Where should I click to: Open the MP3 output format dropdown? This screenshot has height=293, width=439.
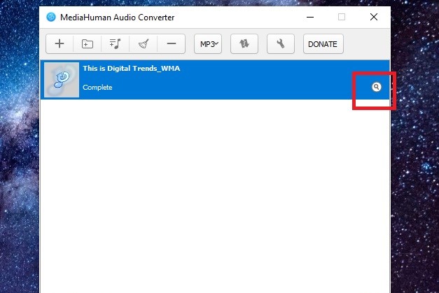208,44
